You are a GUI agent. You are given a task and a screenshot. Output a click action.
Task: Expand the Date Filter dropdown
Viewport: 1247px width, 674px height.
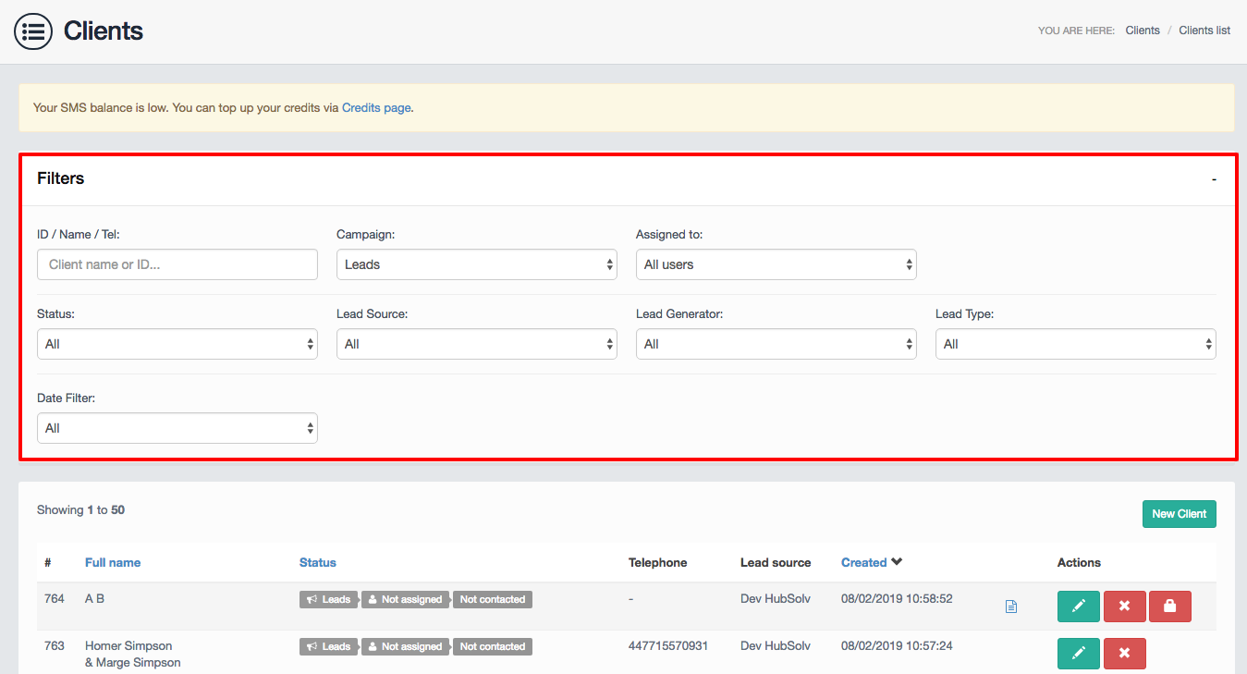coord(177,428)
